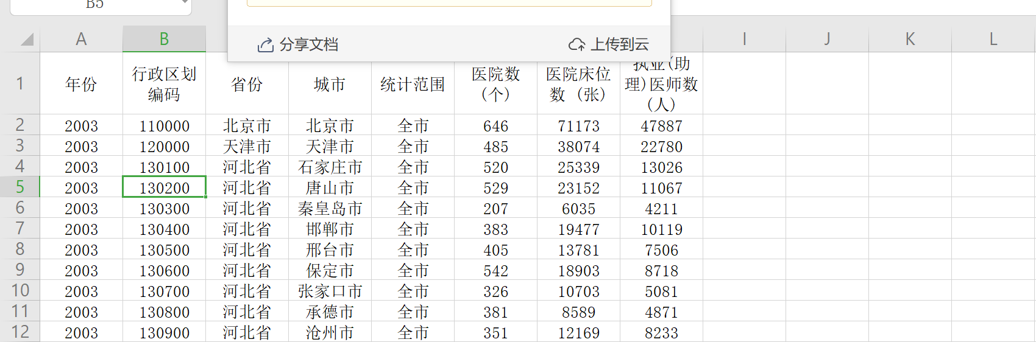Select row 10 header
Image resolution: width=1036 pixels, height=342 pixels.
20,290
